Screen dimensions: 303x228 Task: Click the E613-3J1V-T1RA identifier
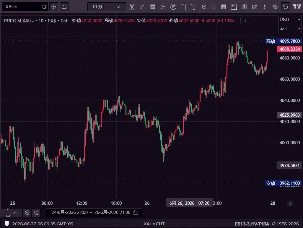tap(252, 224)
